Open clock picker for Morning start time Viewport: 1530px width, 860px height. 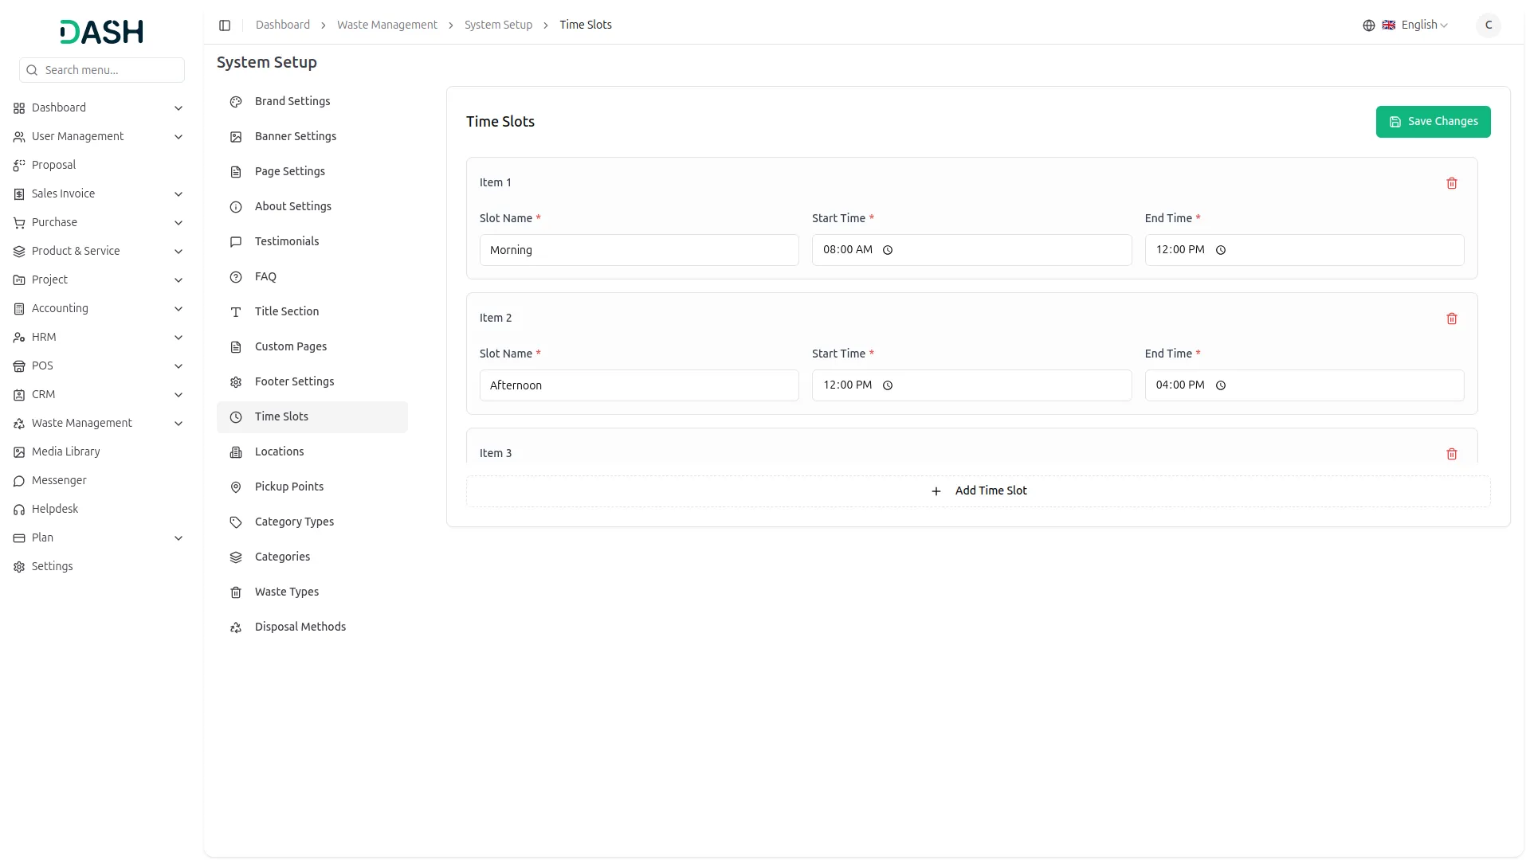[x=888, y=250]
